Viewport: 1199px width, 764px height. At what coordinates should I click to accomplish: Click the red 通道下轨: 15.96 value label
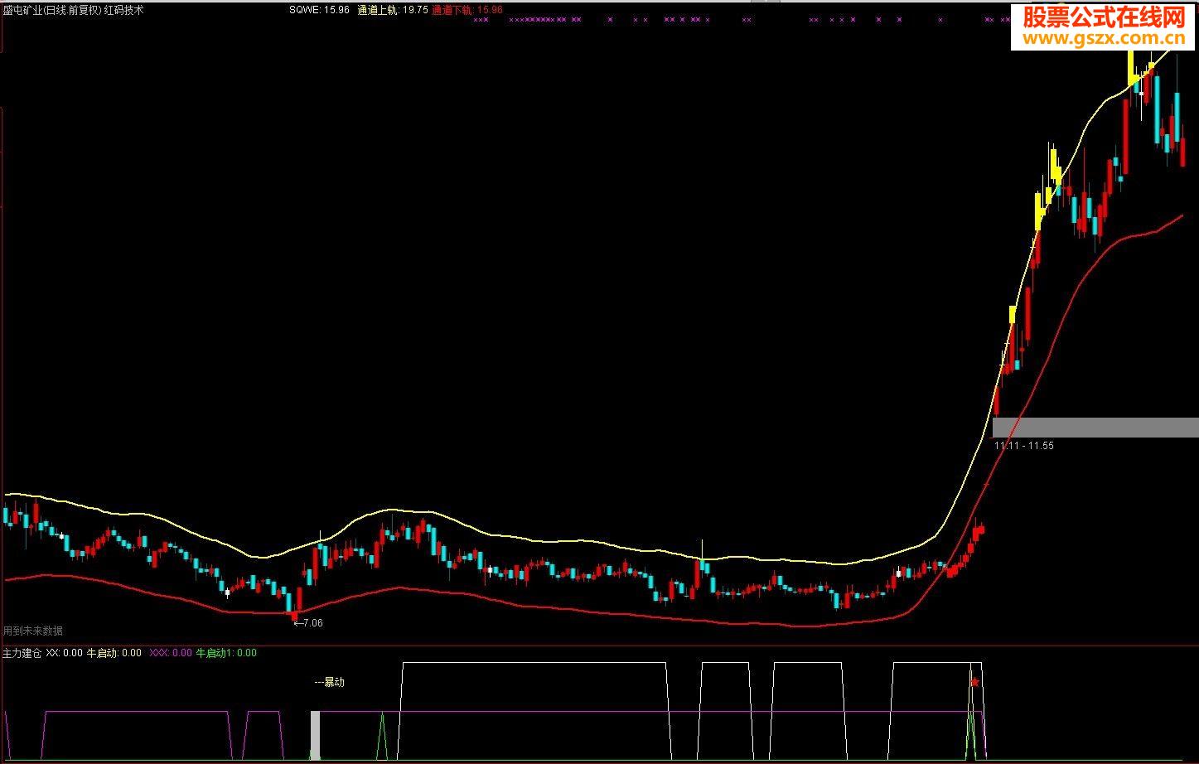click(467, 10)
